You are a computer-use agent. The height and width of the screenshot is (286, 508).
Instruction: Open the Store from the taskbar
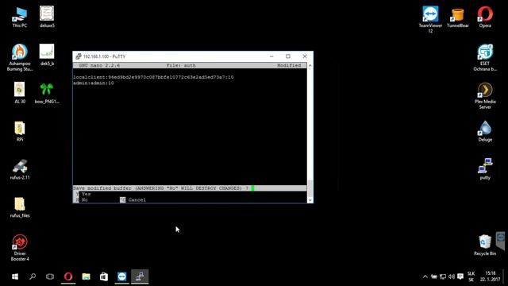(104, 276)
